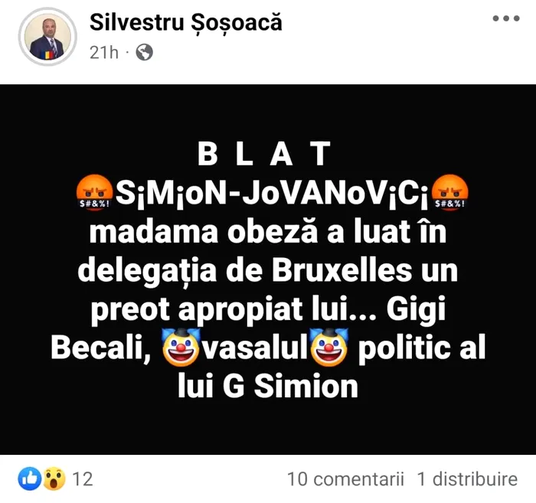
Task: Click the angry cursing emoji after JoVANoViCi
Action: click(450, 192)
